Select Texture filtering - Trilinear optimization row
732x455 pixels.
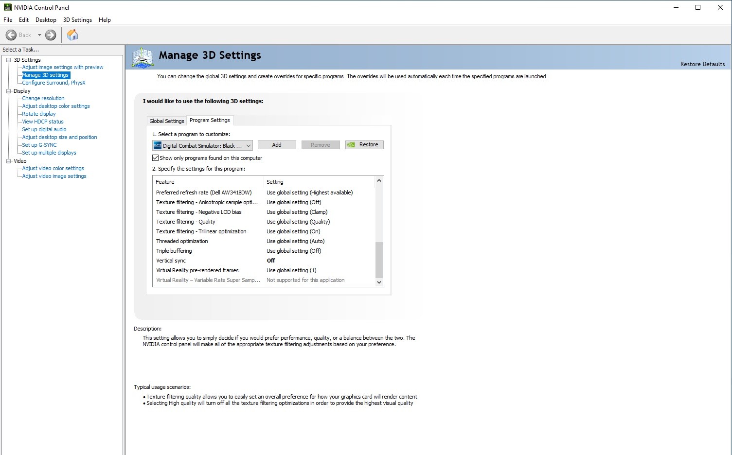coord(264,231)
